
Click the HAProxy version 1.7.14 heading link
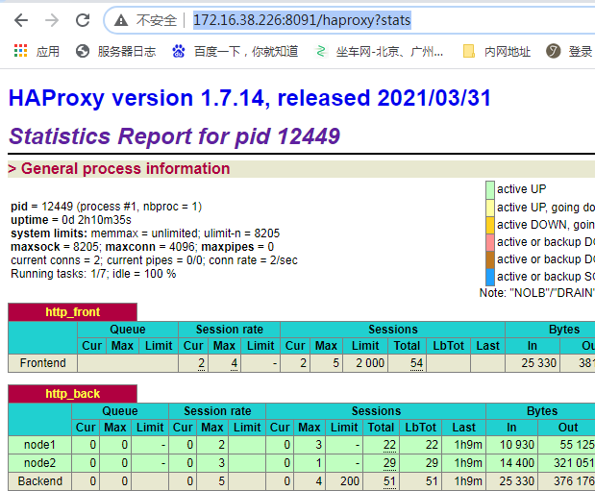click(x=250, y=98)
